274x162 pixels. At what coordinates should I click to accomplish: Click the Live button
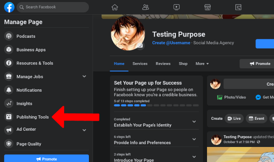coord(234,119)
